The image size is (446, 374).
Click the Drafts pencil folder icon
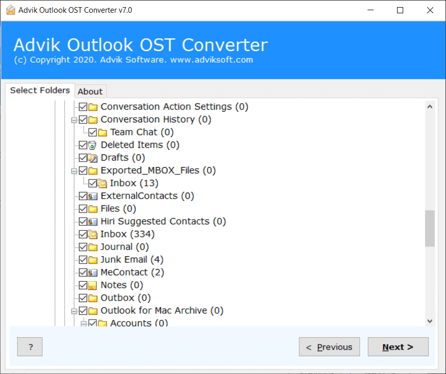(93, 158)
